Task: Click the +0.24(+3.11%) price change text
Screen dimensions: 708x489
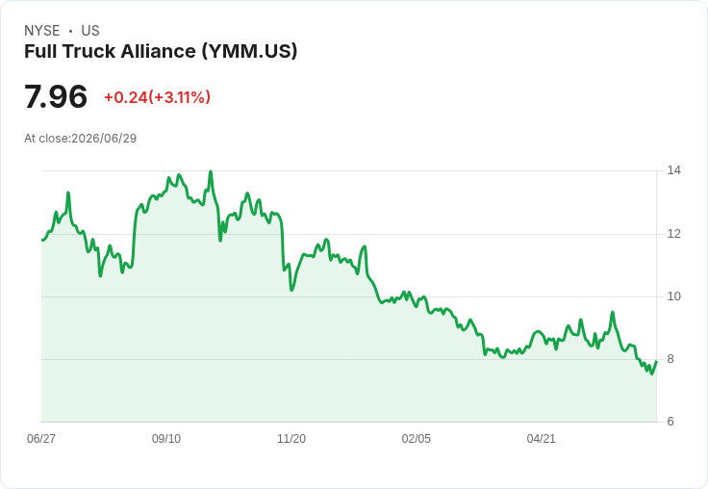Action: click(x=158, y=97)
